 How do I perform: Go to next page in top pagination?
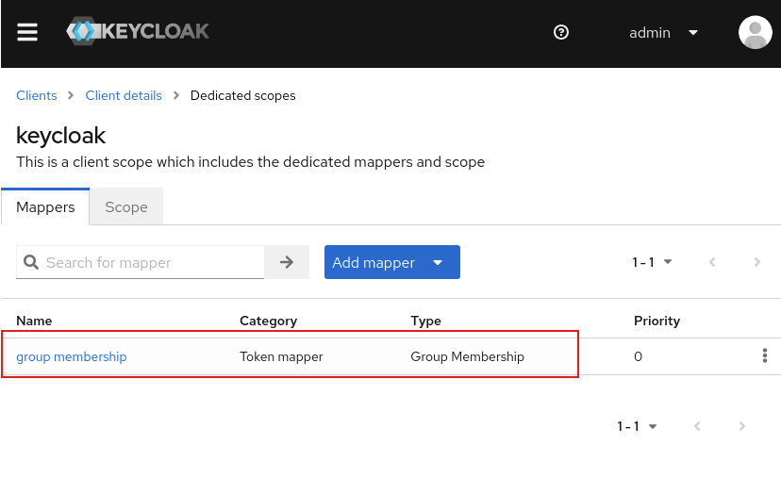(757, 262)
